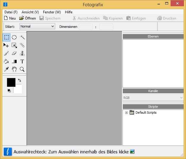Expand the Default Scripts tree node

tap(126, 113)
